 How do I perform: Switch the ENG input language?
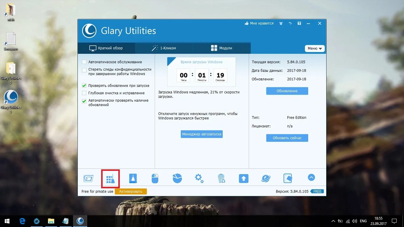point(363,221)
